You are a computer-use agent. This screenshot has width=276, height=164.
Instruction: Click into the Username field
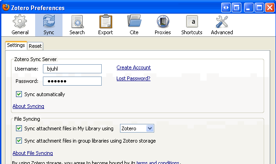pos(72,69)
